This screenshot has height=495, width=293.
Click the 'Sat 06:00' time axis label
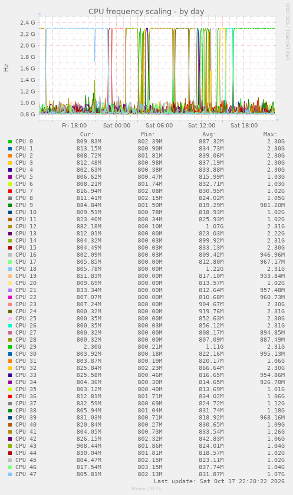[159, 125]
